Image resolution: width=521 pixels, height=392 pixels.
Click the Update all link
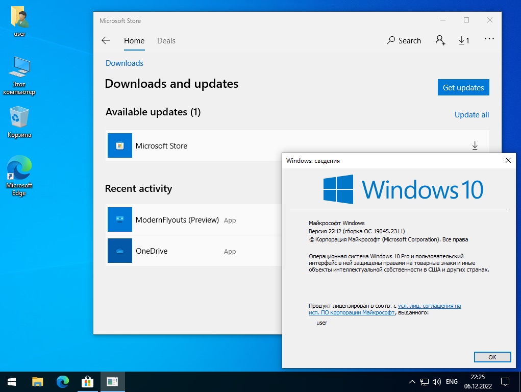[472, 115]
